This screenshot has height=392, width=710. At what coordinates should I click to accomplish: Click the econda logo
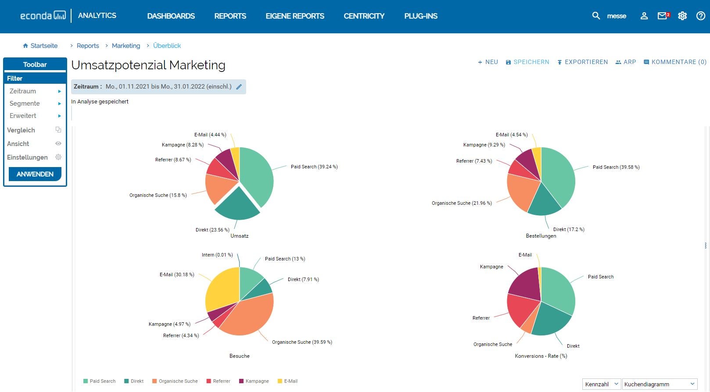(x=43, y=16)
